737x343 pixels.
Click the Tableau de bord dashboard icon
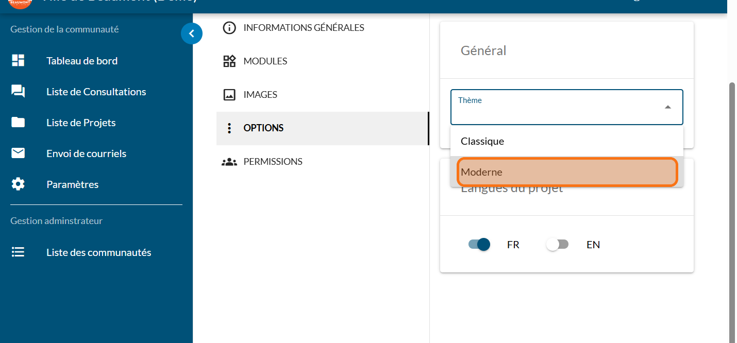click(x=18, y=60)
